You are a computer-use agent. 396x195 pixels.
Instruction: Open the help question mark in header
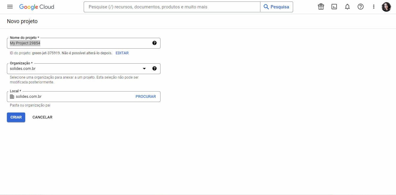click(361, 7)
